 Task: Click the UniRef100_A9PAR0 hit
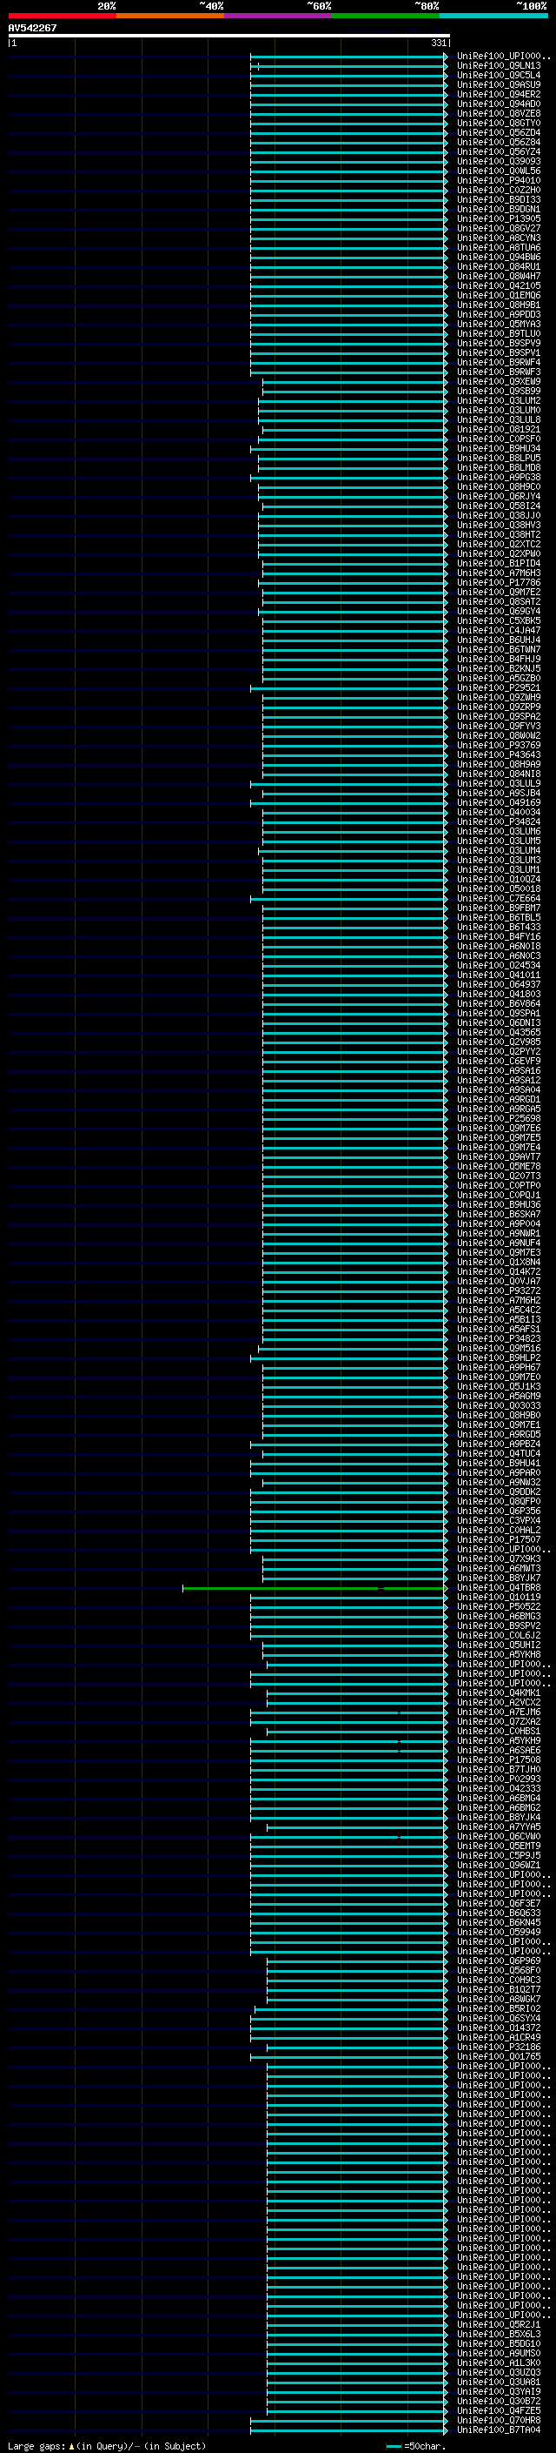[499, 1472]
